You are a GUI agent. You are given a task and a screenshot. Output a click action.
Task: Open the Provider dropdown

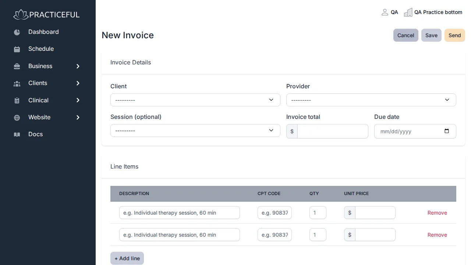coord(371,100)
